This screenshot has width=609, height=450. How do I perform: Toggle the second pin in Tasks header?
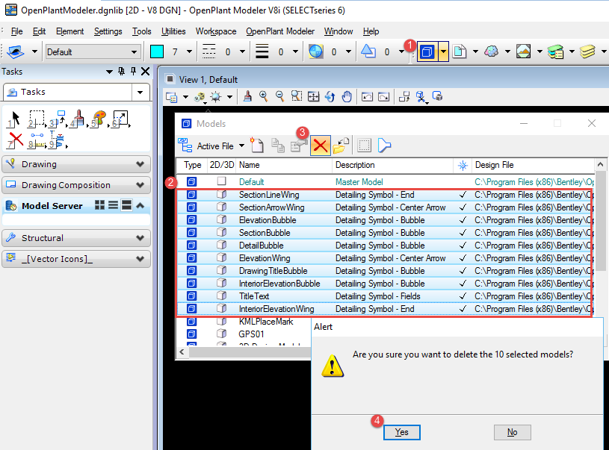(133, 71)
